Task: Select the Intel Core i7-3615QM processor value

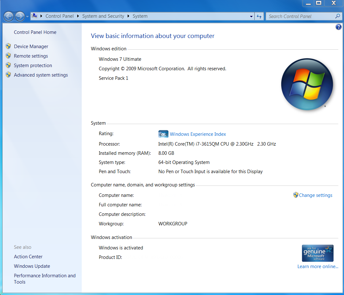Action: (217, 144)
